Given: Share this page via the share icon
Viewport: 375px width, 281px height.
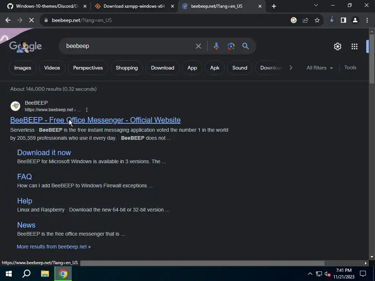Looking at the screenshot, I should (x=305, y=20).
